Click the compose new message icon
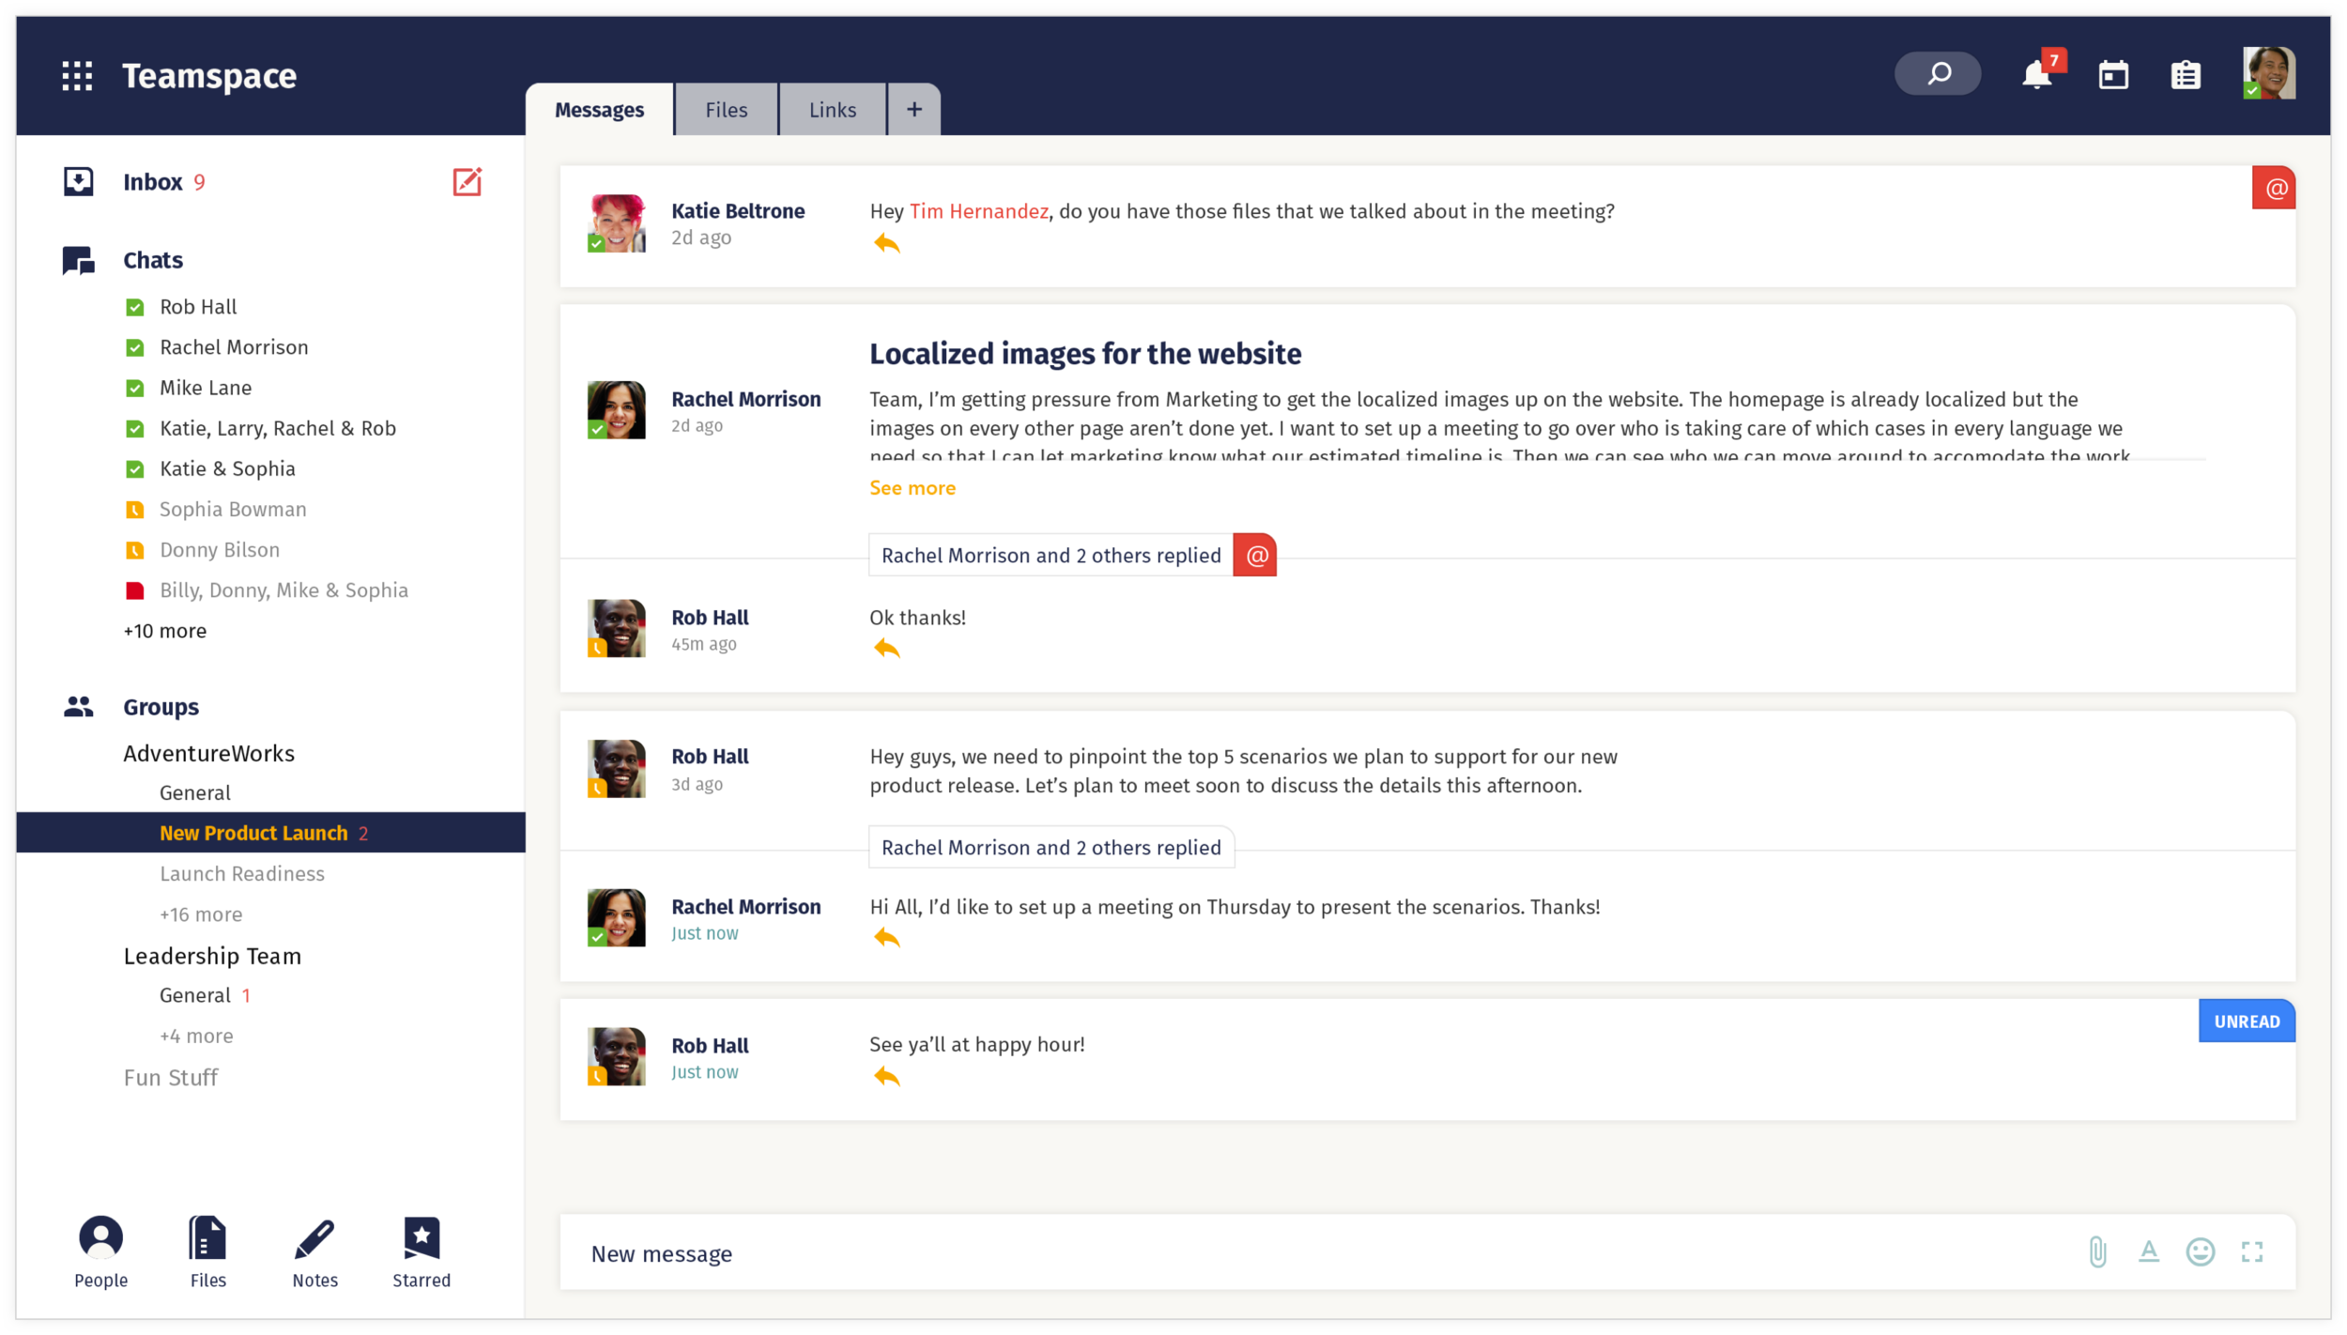 click(467, 181)
